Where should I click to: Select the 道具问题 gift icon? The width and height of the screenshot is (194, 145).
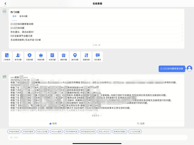tap(64, 57)
